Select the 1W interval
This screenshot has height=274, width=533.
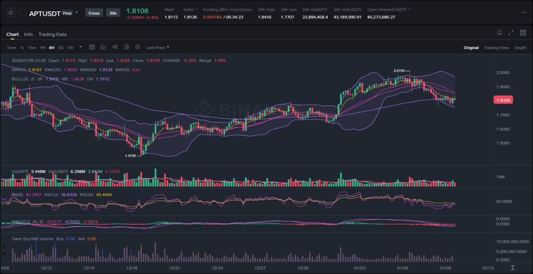(70, 47)
